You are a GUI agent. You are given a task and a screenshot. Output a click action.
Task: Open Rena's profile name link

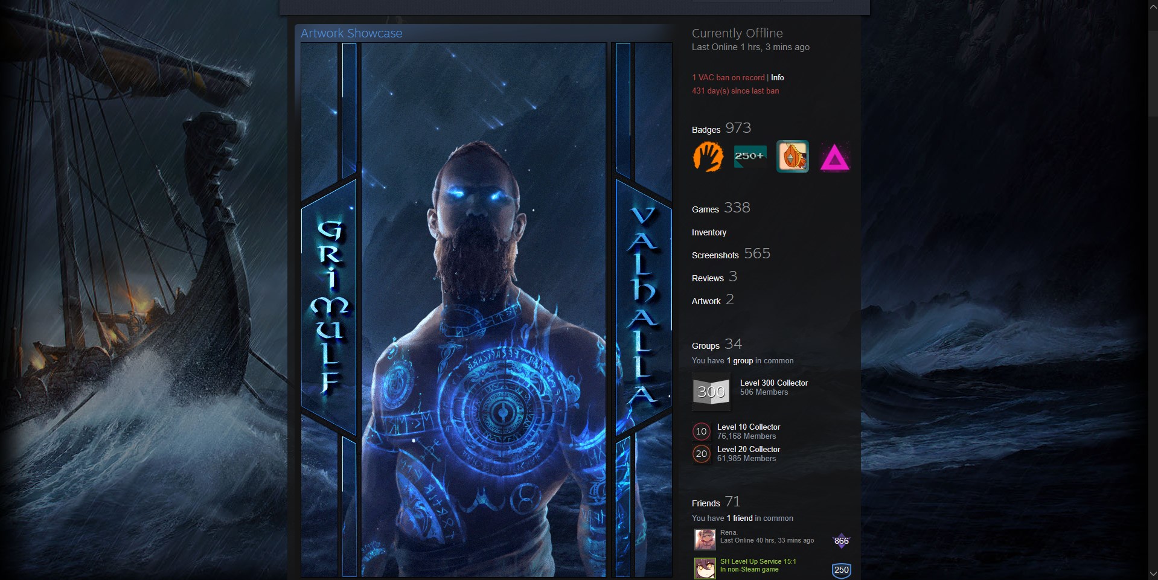coord(728,532)
